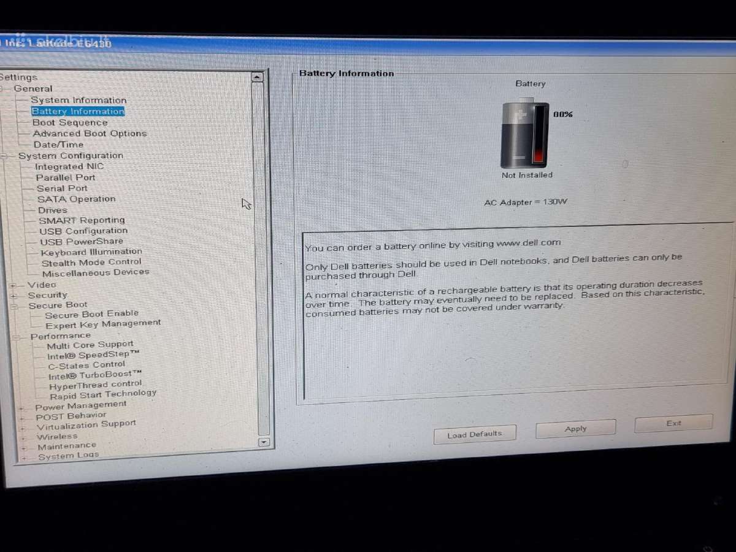The width and height of the screenshot is (736, 552).
Task: Collapse the Performance tree node
Action: [x=17, y=337]
